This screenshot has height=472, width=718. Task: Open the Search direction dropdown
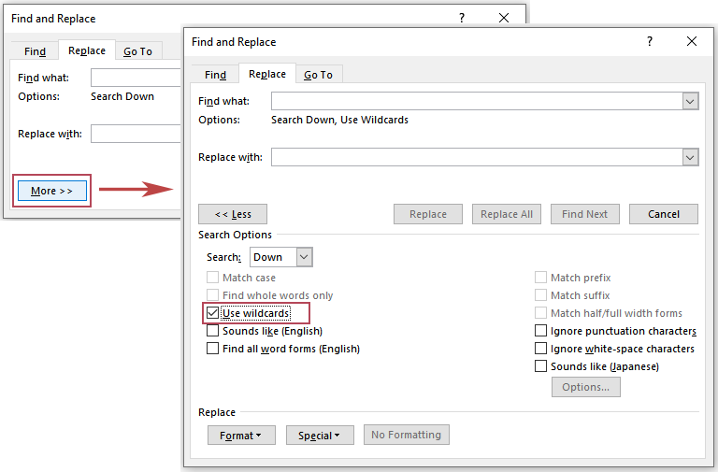(x=304, y=257)
